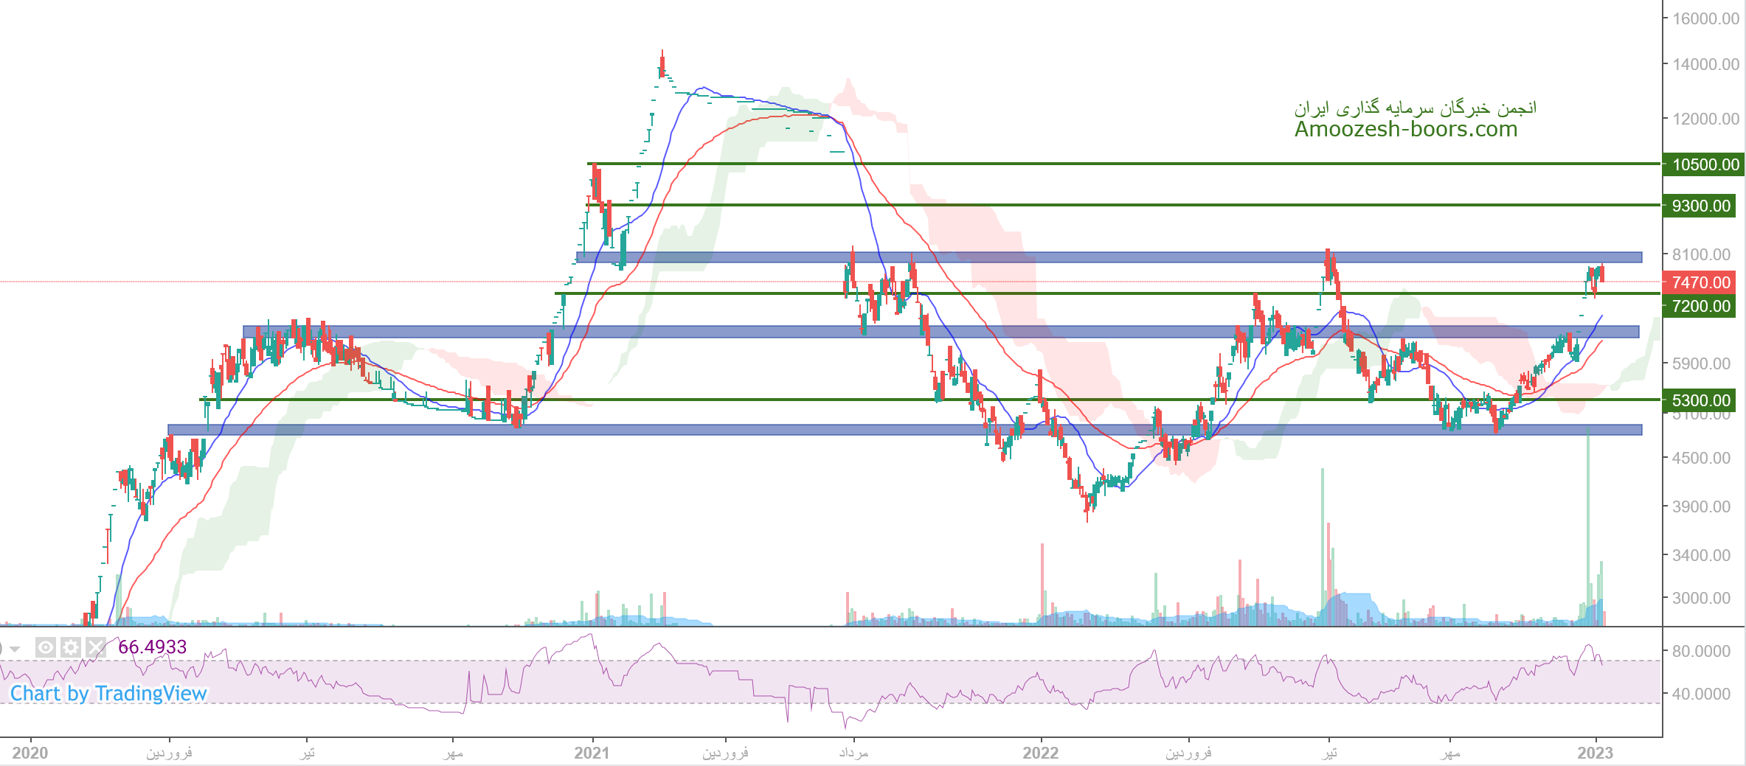
Task: Click the Amoozesh-boors.com watermark text
Action: [1406, 129]
